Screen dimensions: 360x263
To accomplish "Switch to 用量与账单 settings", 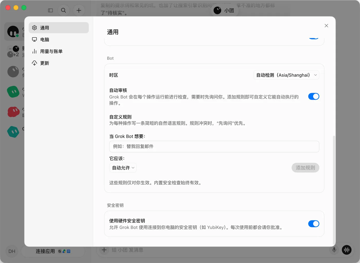I will 59,51.
